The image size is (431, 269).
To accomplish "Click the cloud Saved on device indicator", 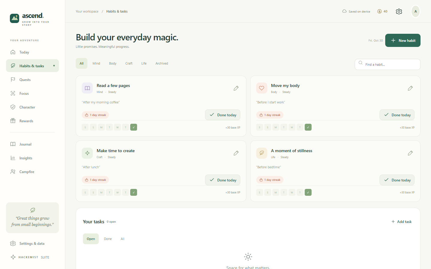I will tap(356, 11).
